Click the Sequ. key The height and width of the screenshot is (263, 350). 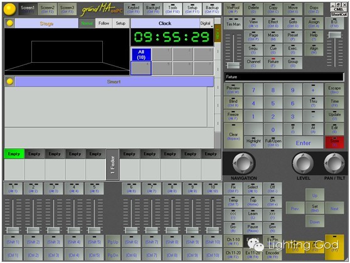(x=253, y=50)
